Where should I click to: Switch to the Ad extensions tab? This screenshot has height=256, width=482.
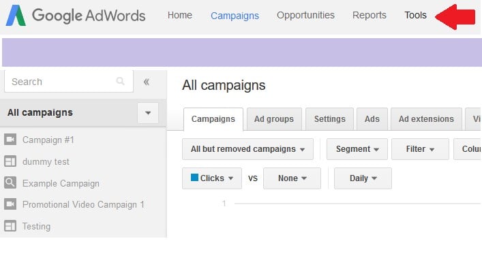tap(426, 119)
